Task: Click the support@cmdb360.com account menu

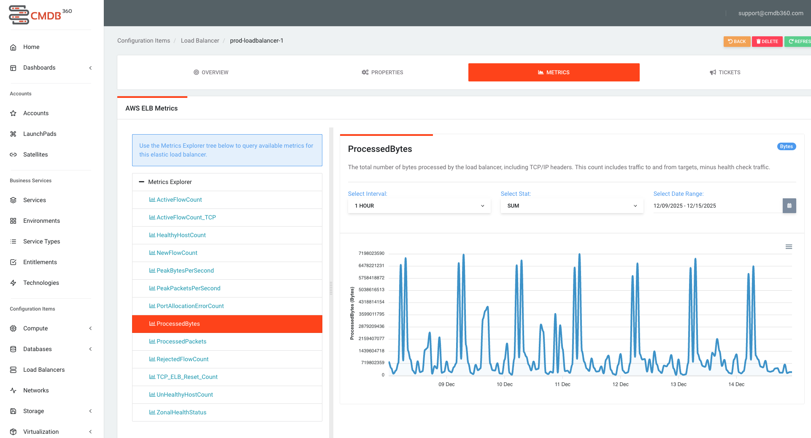Action: (770, 13)
